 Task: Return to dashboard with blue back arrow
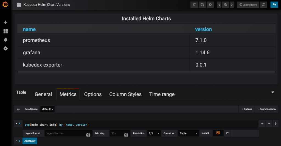[274, 5]
